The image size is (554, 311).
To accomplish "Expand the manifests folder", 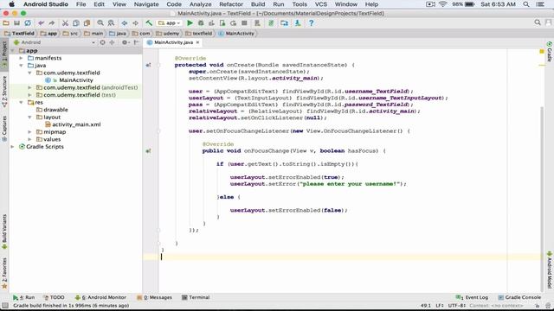I will tap(21, 58).
